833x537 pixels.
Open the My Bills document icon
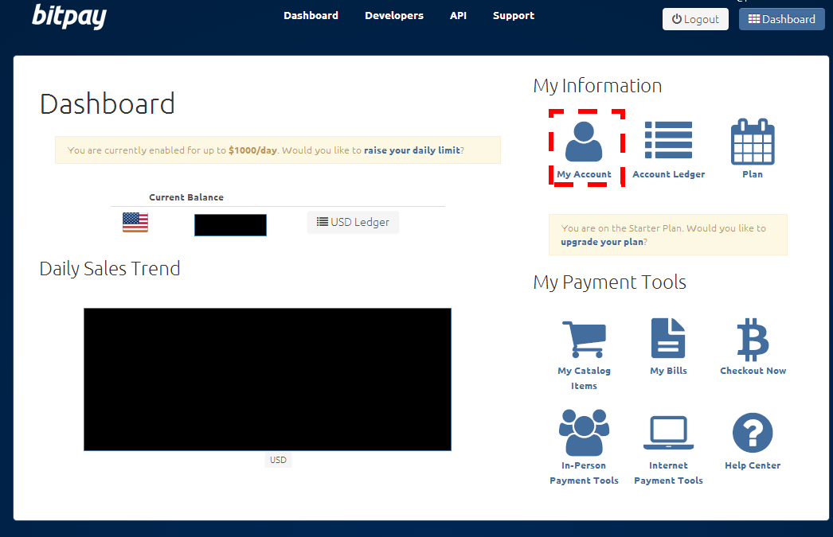point(668,338)
